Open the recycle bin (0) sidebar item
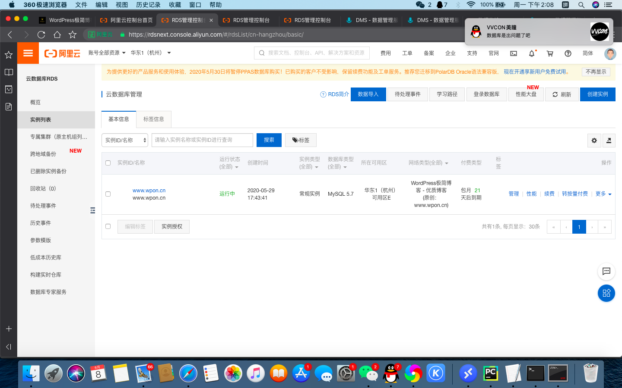622x388 pixels. (56, 189)
